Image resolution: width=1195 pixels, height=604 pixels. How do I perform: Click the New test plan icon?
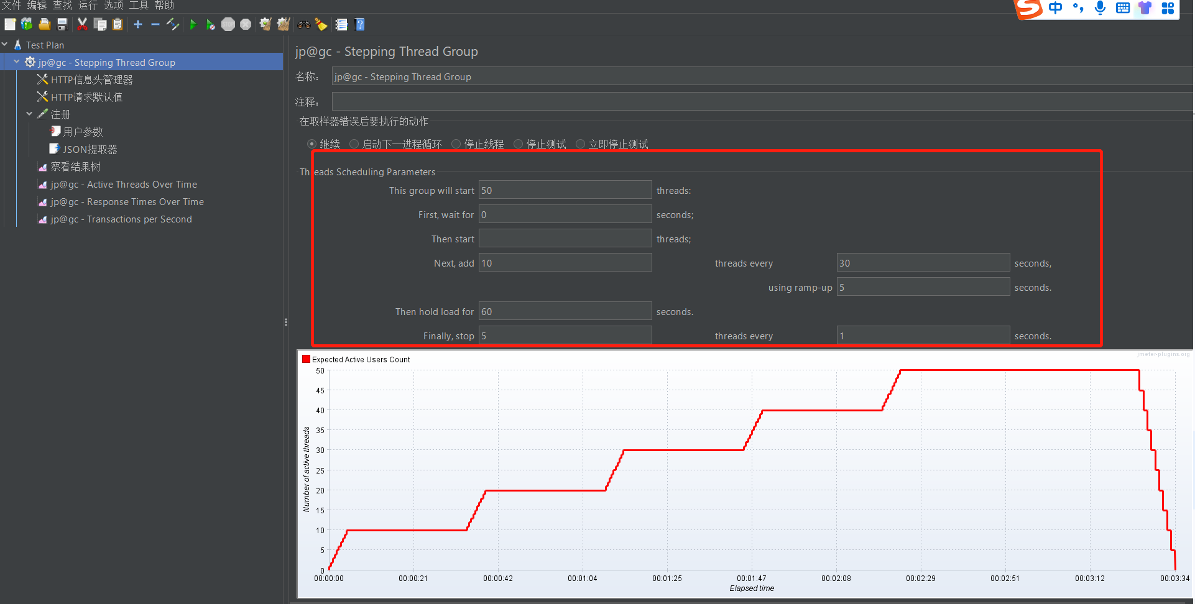click(x=10, y=24)
